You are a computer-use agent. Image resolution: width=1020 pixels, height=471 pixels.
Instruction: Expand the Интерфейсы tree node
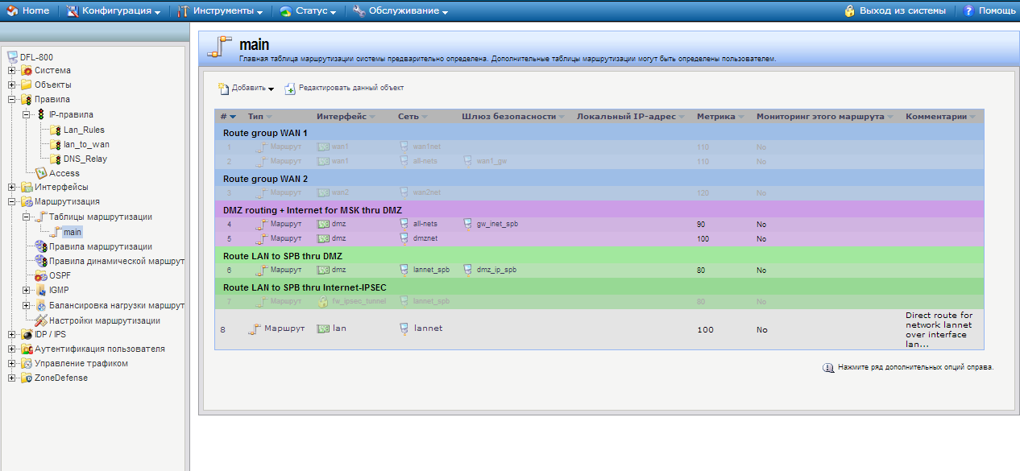pyautogui.click(x=12, y=187)
